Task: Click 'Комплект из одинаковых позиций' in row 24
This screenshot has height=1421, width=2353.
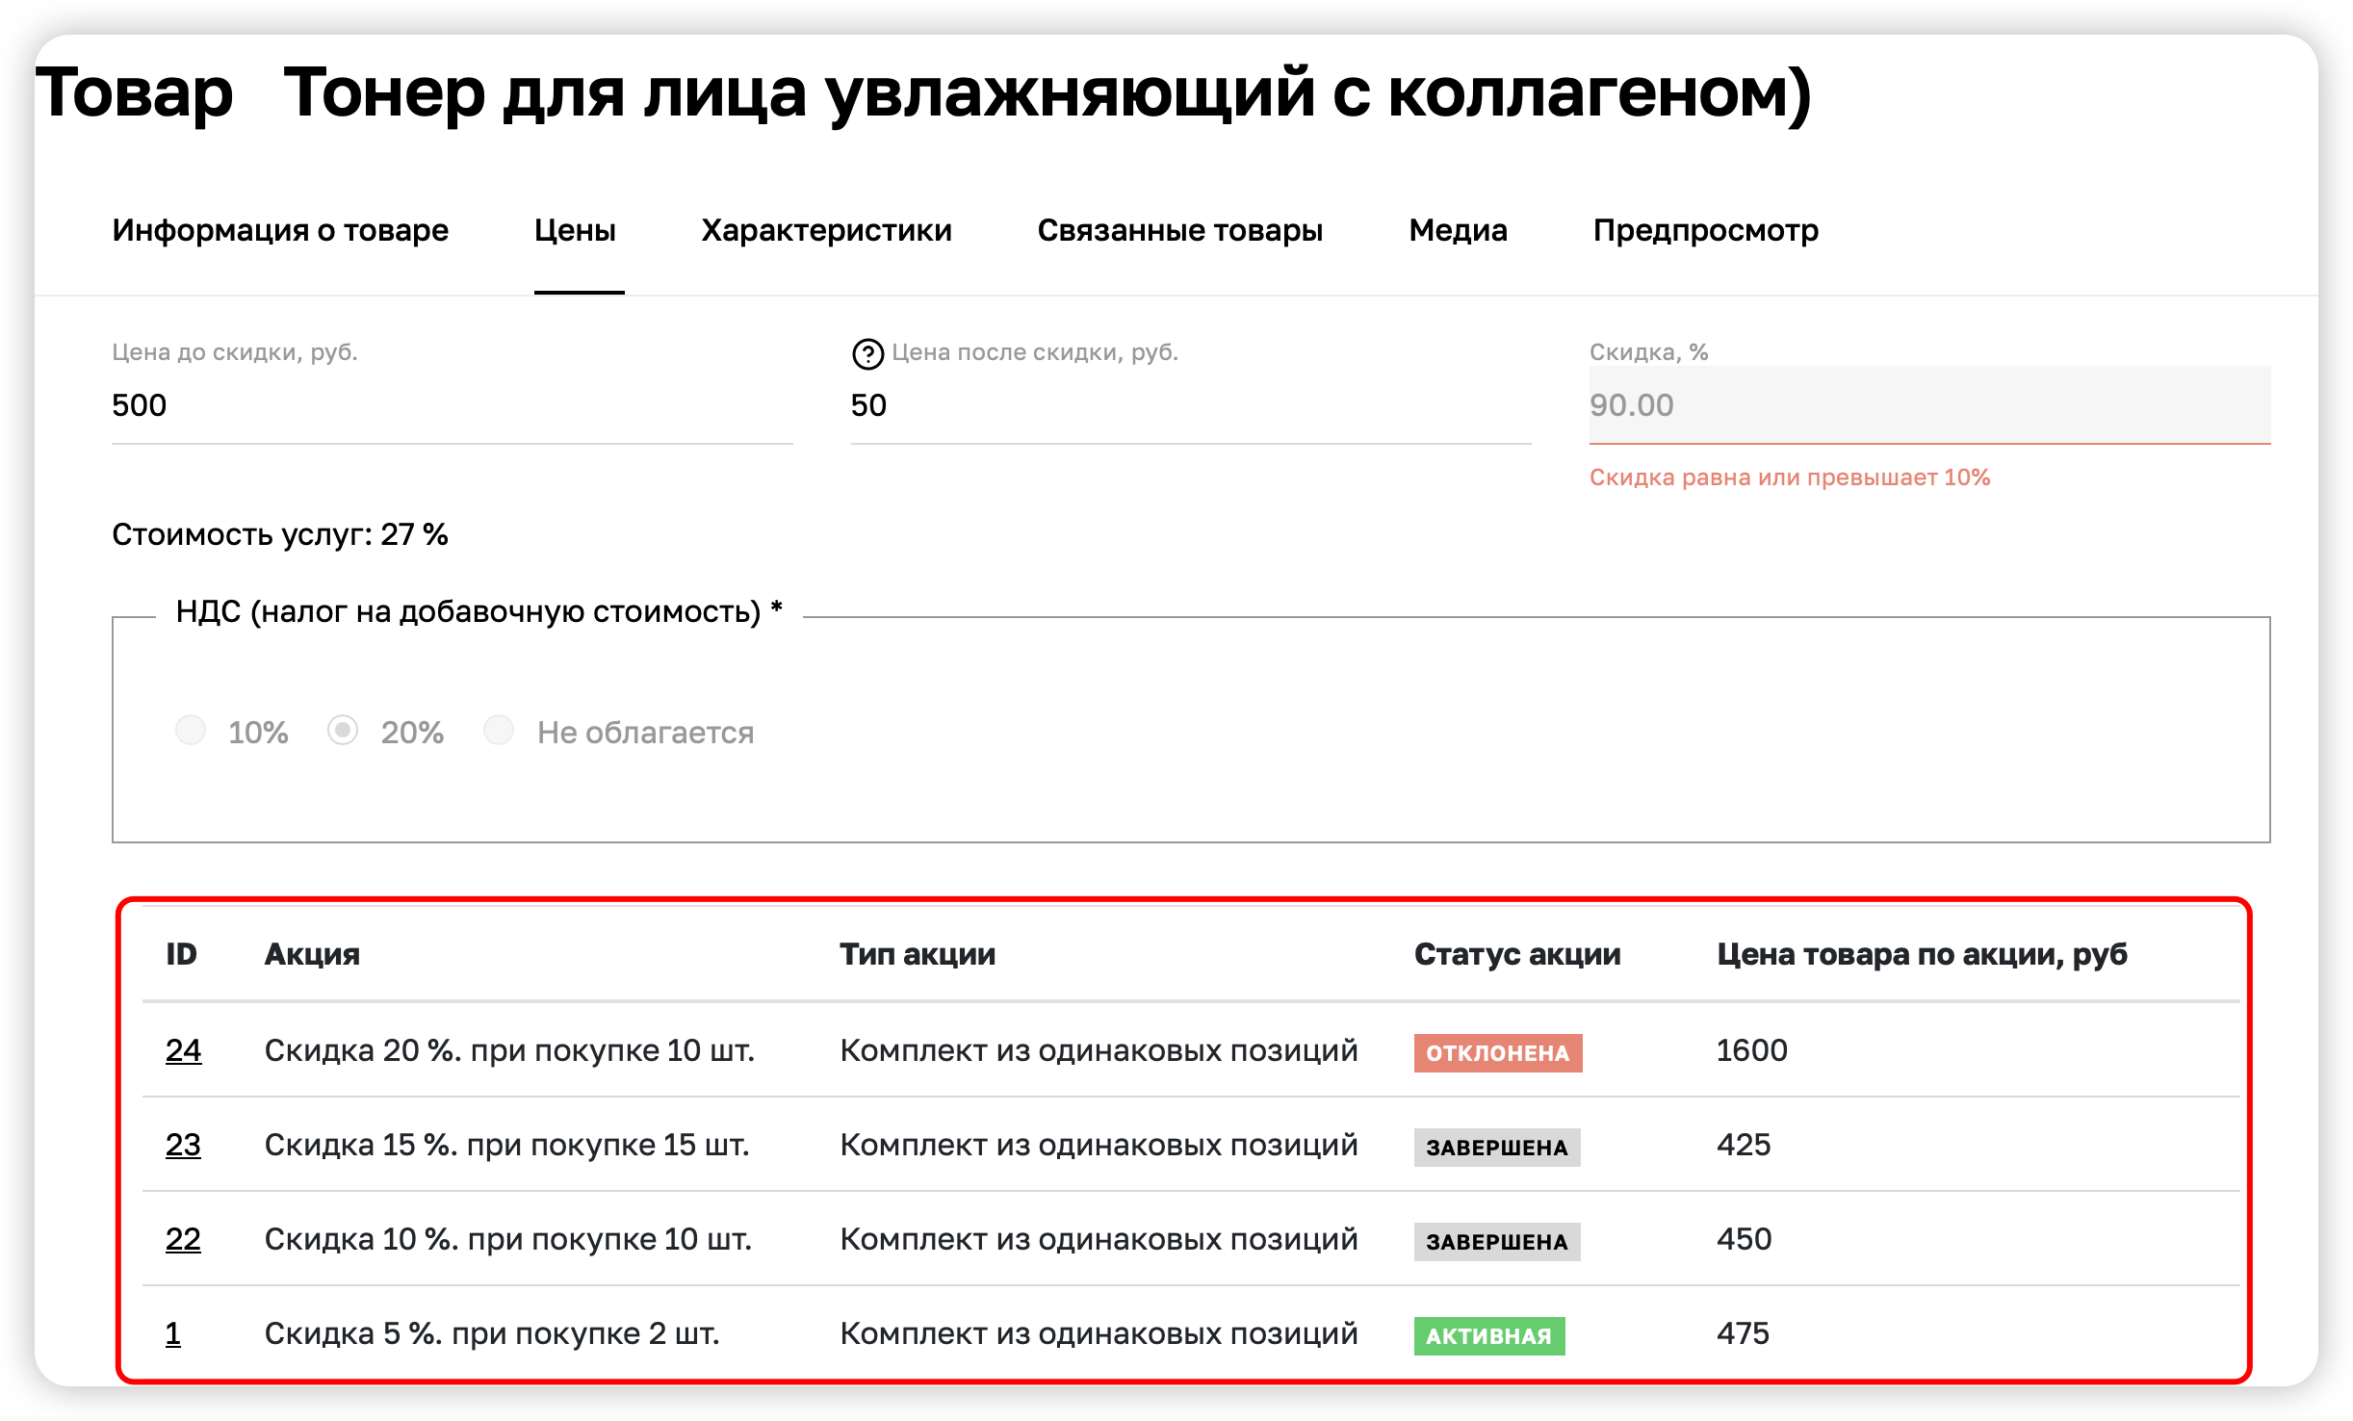Action: pos(1099,1050)
